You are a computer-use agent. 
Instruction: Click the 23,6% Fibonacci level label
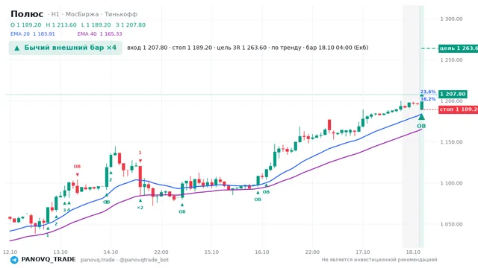428,92
